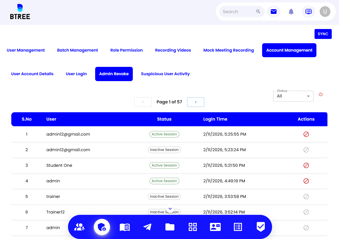The width and height of the screenshot is (339, 239).
Task: Click login time 2/11/2026, 5:21:50 PM
Action: point(224,165)
